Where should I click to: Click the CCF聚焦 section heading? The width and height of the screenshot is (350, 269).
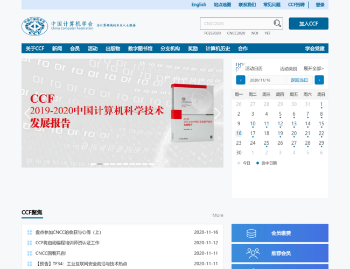[32, 213]
